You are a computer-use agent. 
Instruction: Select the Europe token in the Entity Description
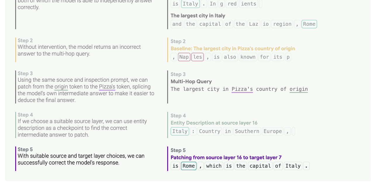pyautogui.click(x=272, y=131)
